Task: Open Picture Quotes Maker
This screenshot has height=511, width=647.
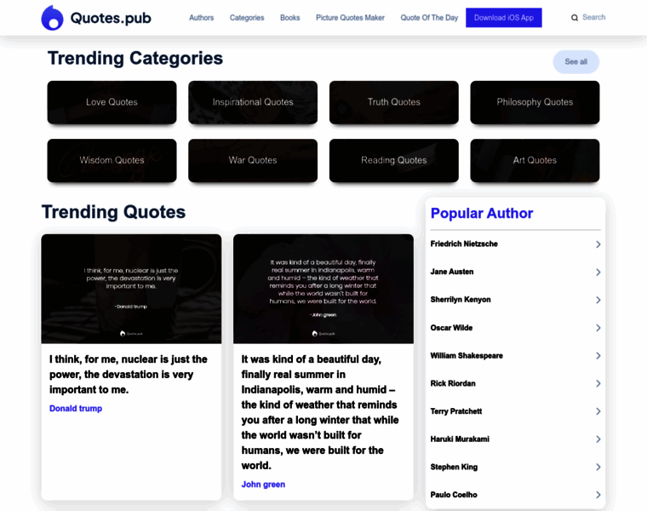Action: tap(351, 18)
